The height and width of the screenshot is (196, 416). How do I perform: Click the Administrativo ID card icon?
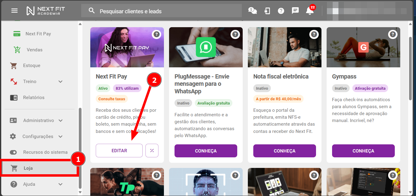click(x=13, y=120)
